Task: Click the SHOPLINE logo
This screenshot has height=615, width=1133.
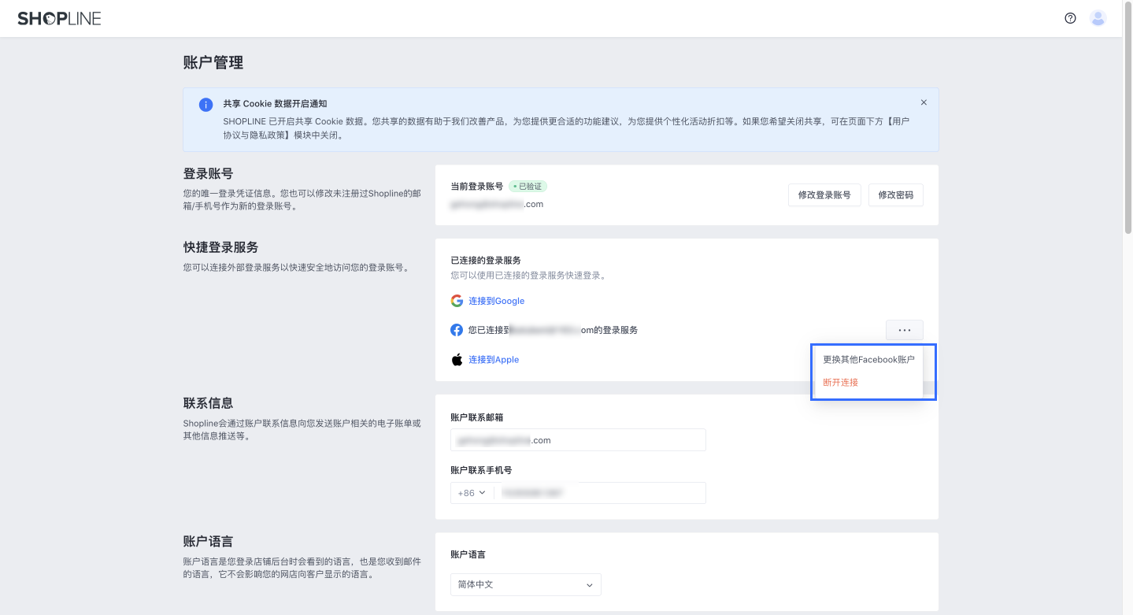Action: coord(59,17)
